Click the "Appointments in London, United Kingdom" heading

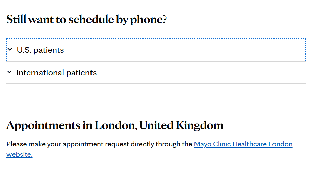click(x=115, y=125)
